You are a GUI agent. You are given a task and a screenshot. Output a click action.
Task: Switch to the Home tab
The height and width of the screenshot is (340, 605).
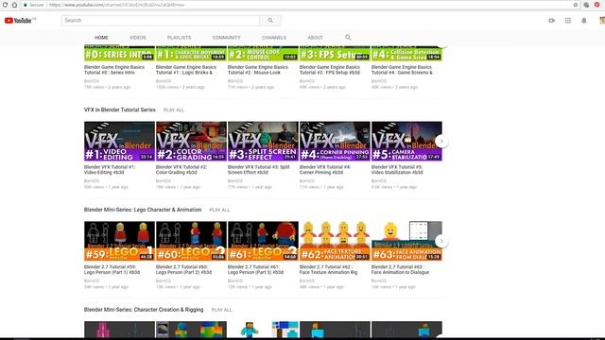tap(101, 38)
